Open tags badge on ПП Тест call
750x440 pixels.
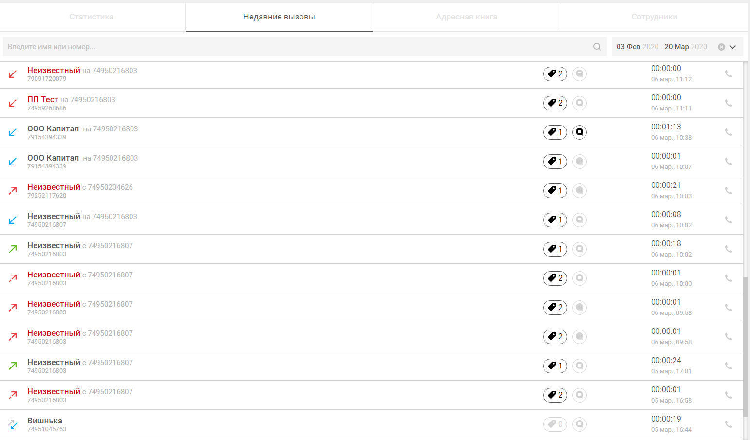(x=555, y=103)
